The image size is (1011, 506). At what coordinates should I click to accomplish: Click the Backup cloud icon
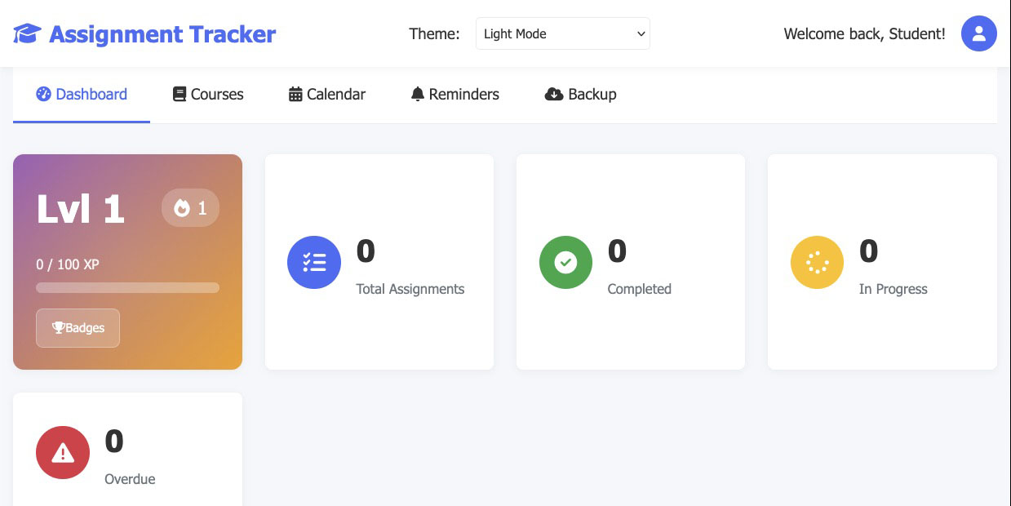tap(553, 94)
